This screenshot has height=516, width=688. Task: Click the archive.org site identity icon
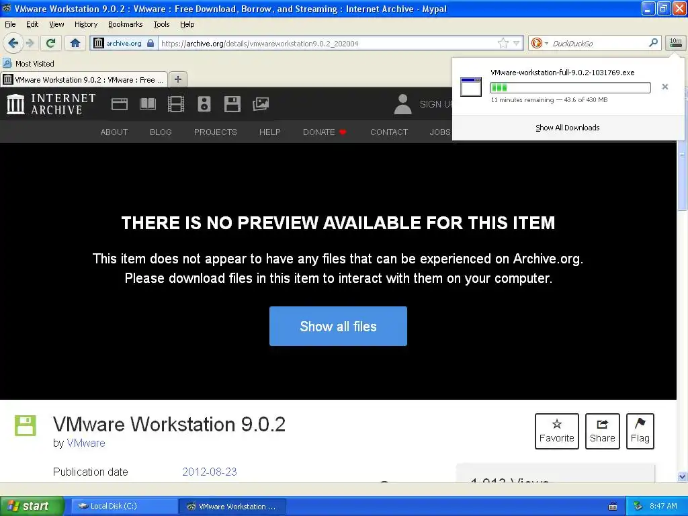click(99, 43)
